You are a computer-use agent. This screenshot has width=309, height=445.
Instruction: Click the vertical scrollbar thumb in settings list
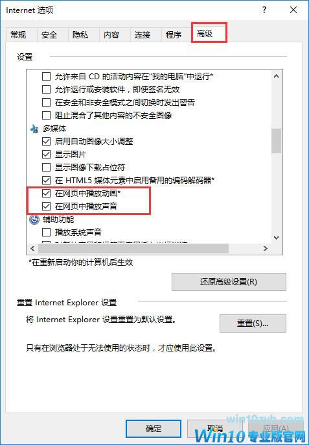pos(277,141)
